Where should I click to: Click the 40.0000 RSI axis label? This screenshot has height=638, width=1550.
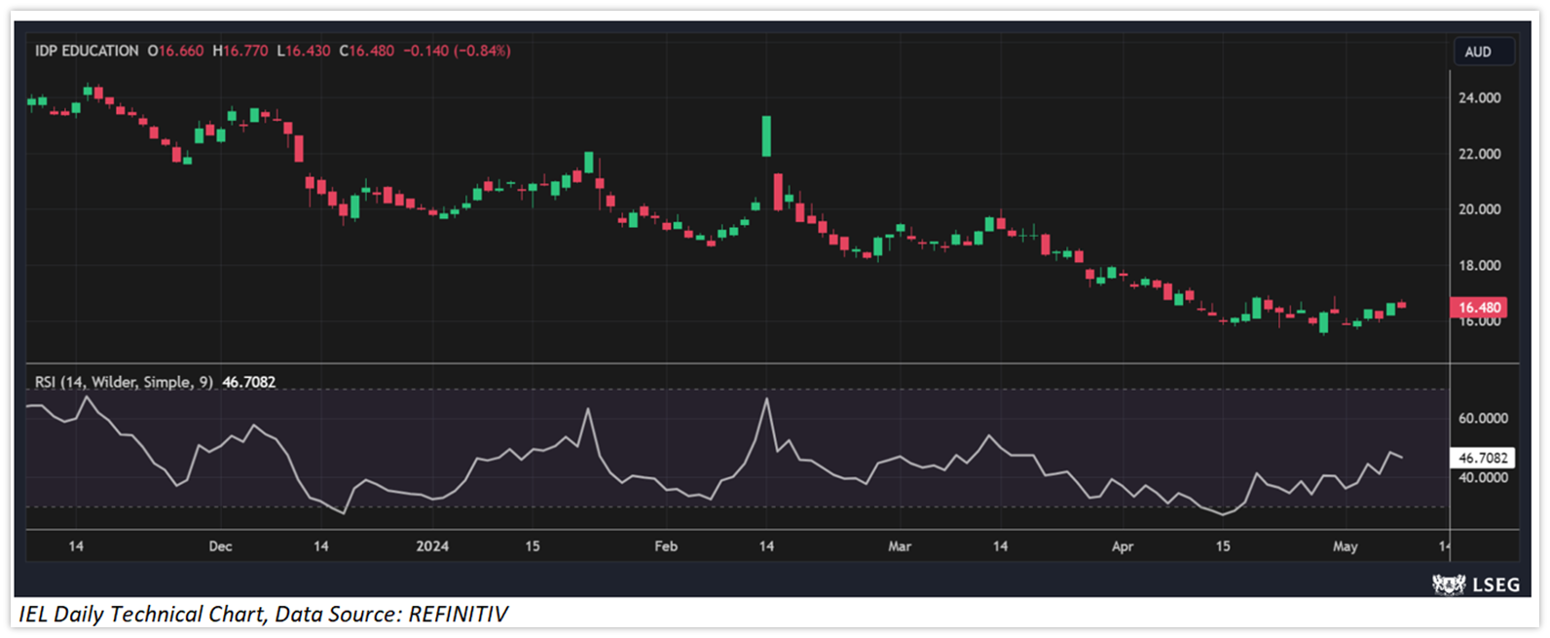tap(1482, 477)
